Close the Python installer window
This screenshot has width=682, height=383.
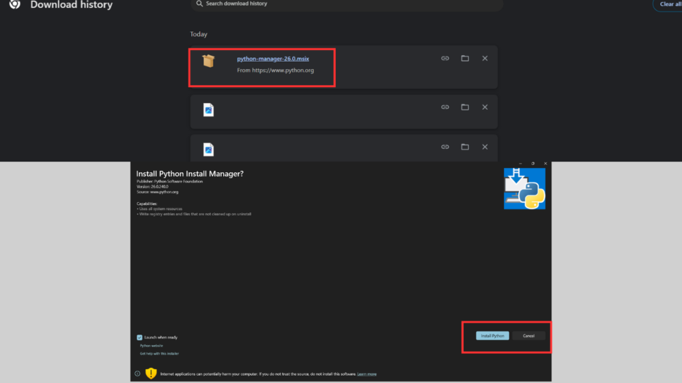(x=545, y=164)
